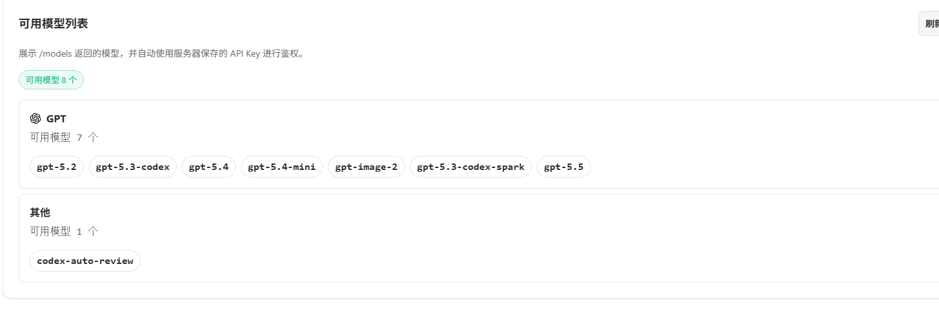Image resolution: width=939 pixels, height=318 pixels.
Task: Select the gpt-5.2 model chip
Action: 57,167
